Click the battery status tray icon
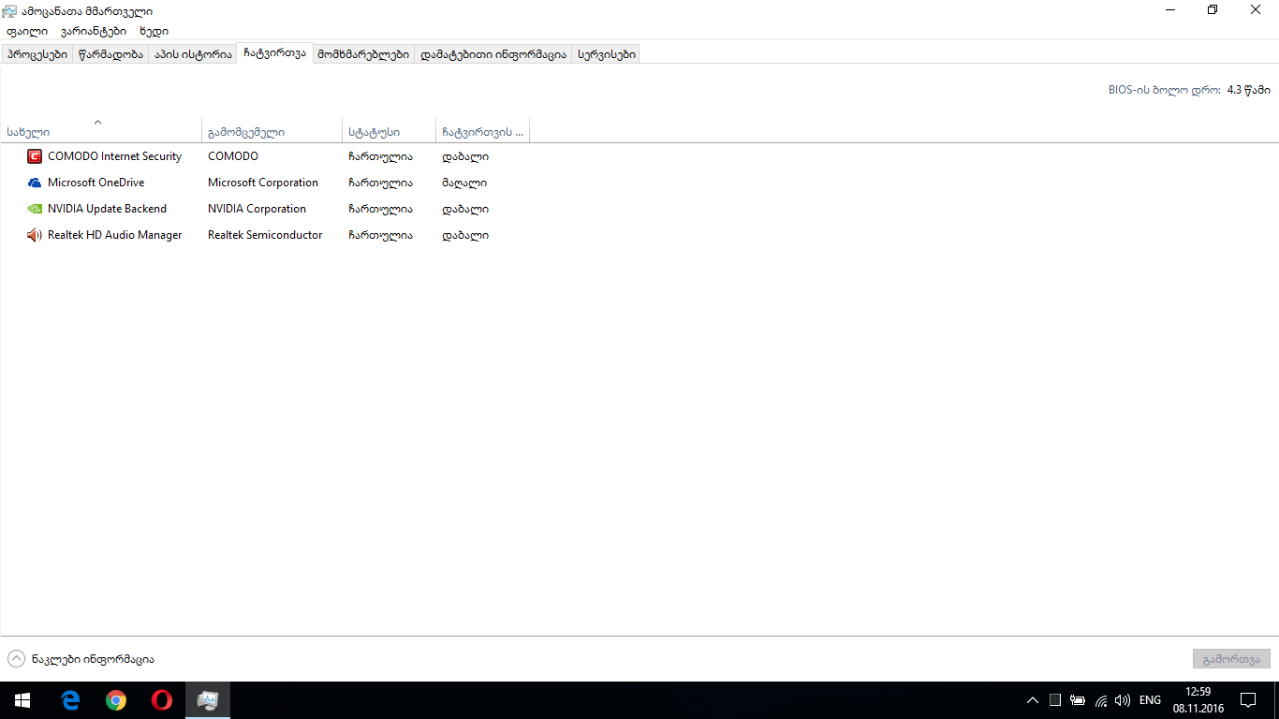Viewport: 1279px width, 719px height. tap(1078, 700)
